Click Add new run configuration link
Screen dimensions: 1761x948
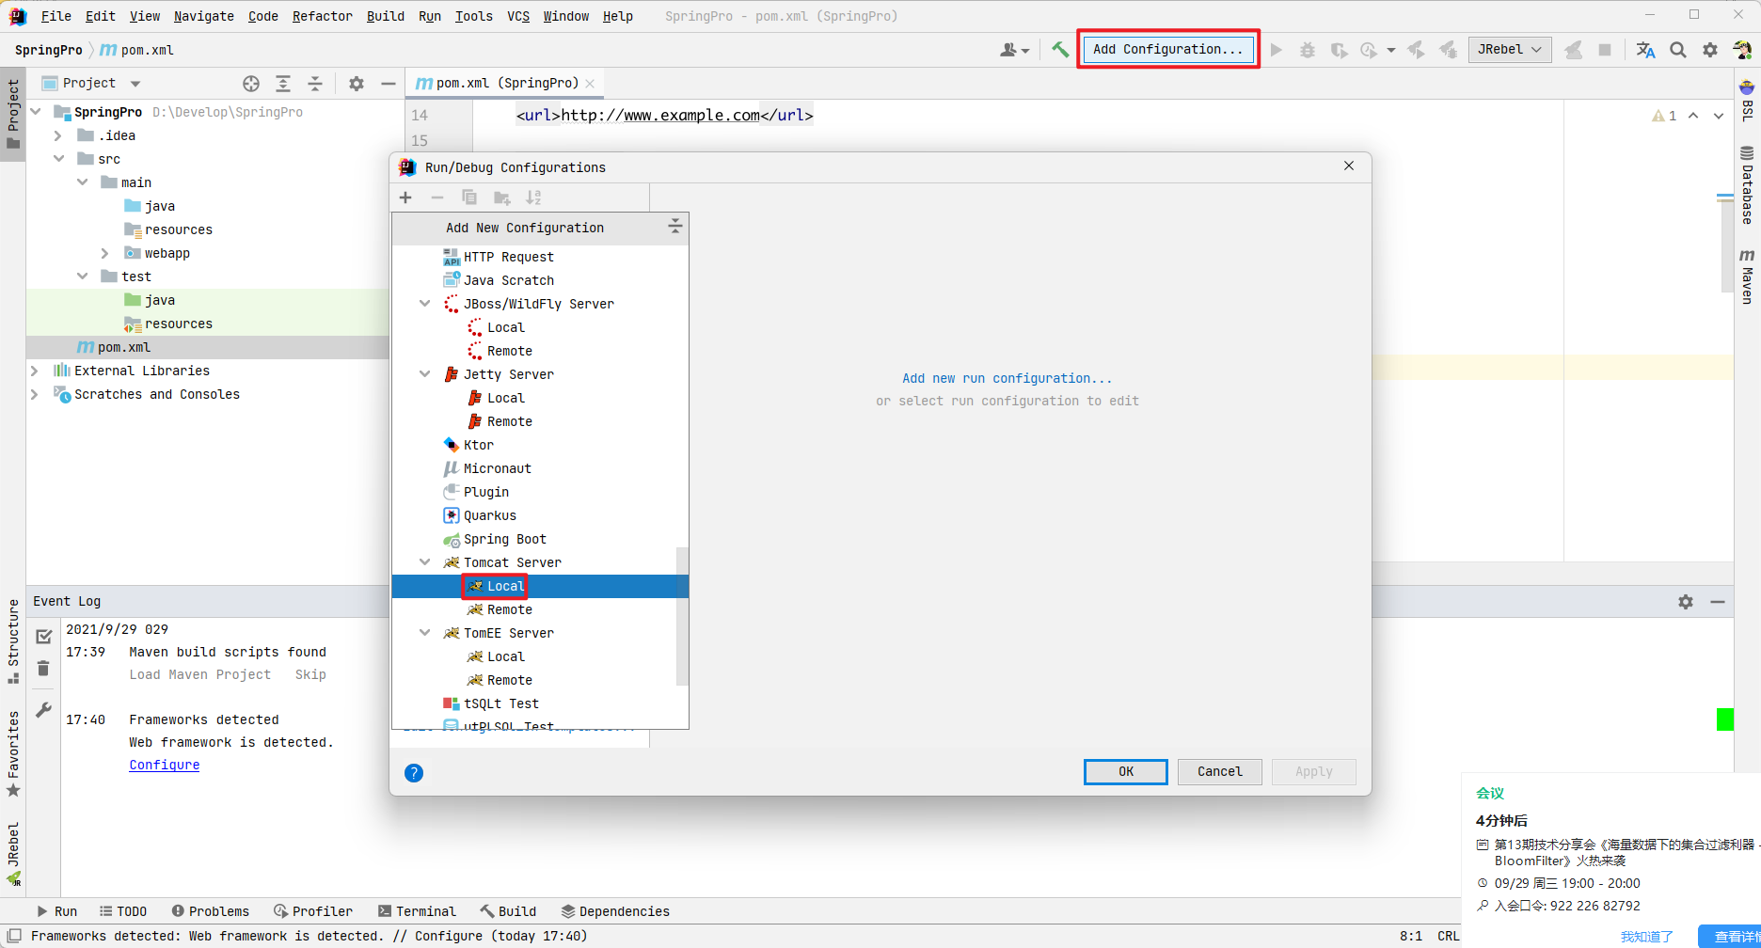point(1007,378)
